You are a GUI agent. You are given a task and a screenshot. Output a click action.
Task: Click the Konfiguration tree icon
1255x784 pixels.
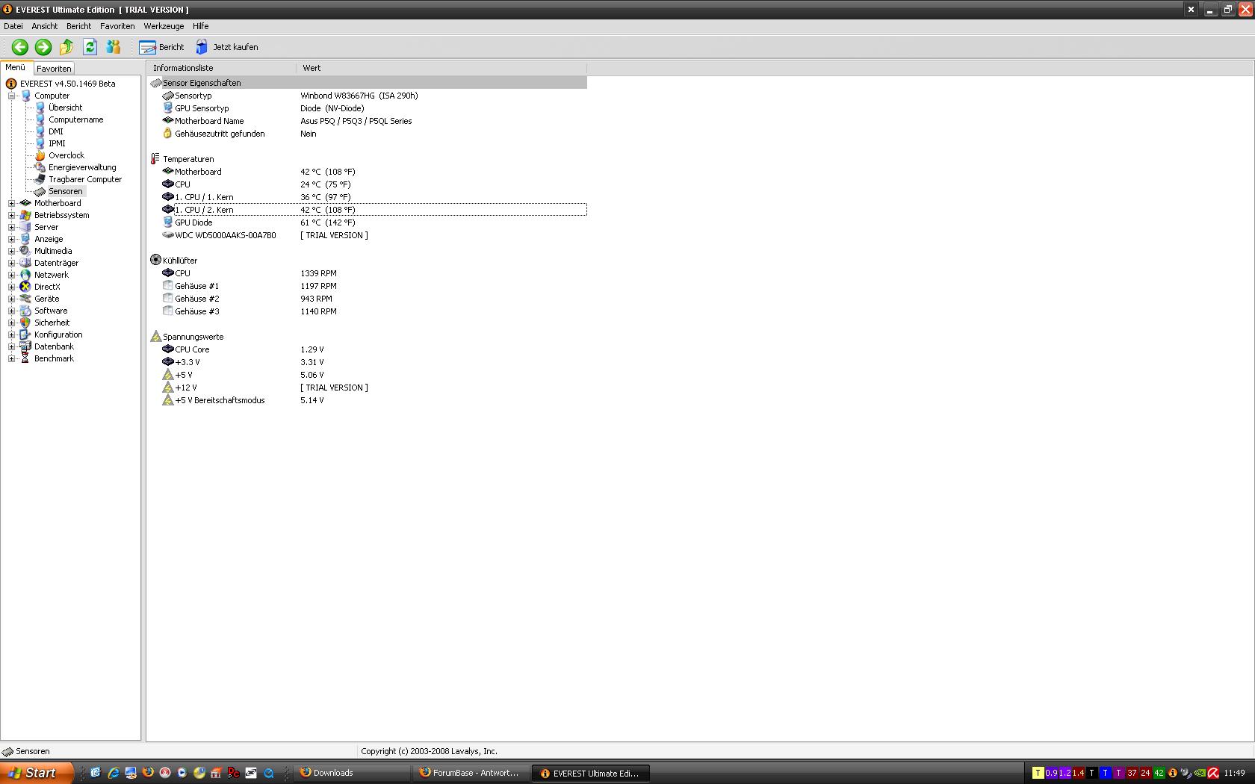click(25, 335)
